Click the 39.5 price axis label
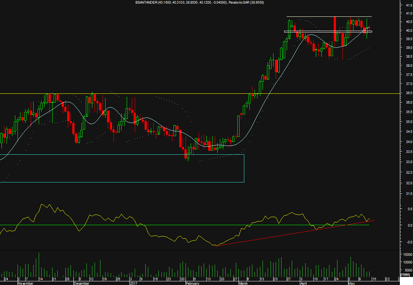The width and height of the screenshot is (413, 285). coord(409,39)
